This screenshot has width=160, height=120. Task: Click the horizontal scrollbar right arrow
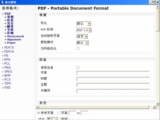(154, 107)
